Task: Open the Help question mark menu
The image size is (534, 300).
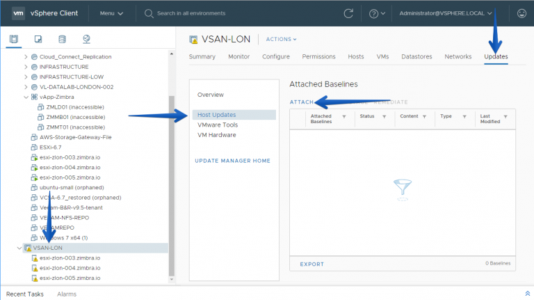Action: [377, 14]
